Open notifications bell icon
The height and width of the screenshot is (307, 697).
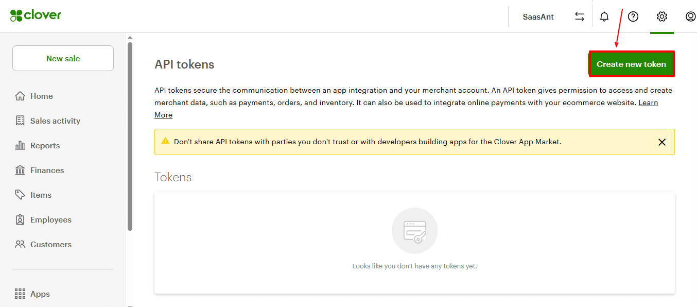pos(604,16)
